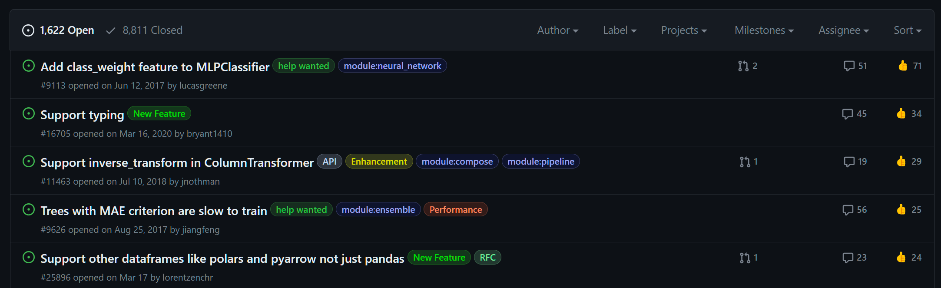Filter by the Performance label
The width and height of the screenshot is (941, 288).
(x=455, y=209)
